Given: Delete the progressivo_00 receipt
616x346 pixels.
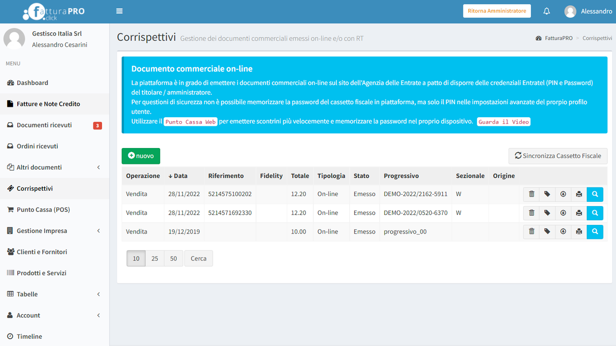Looking at the screenshot, I should [x=531, y=232].
